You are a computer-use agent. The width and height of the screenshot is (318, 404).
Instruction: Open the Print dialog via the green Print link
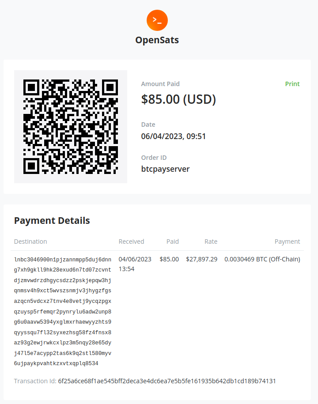coord(292,84)
